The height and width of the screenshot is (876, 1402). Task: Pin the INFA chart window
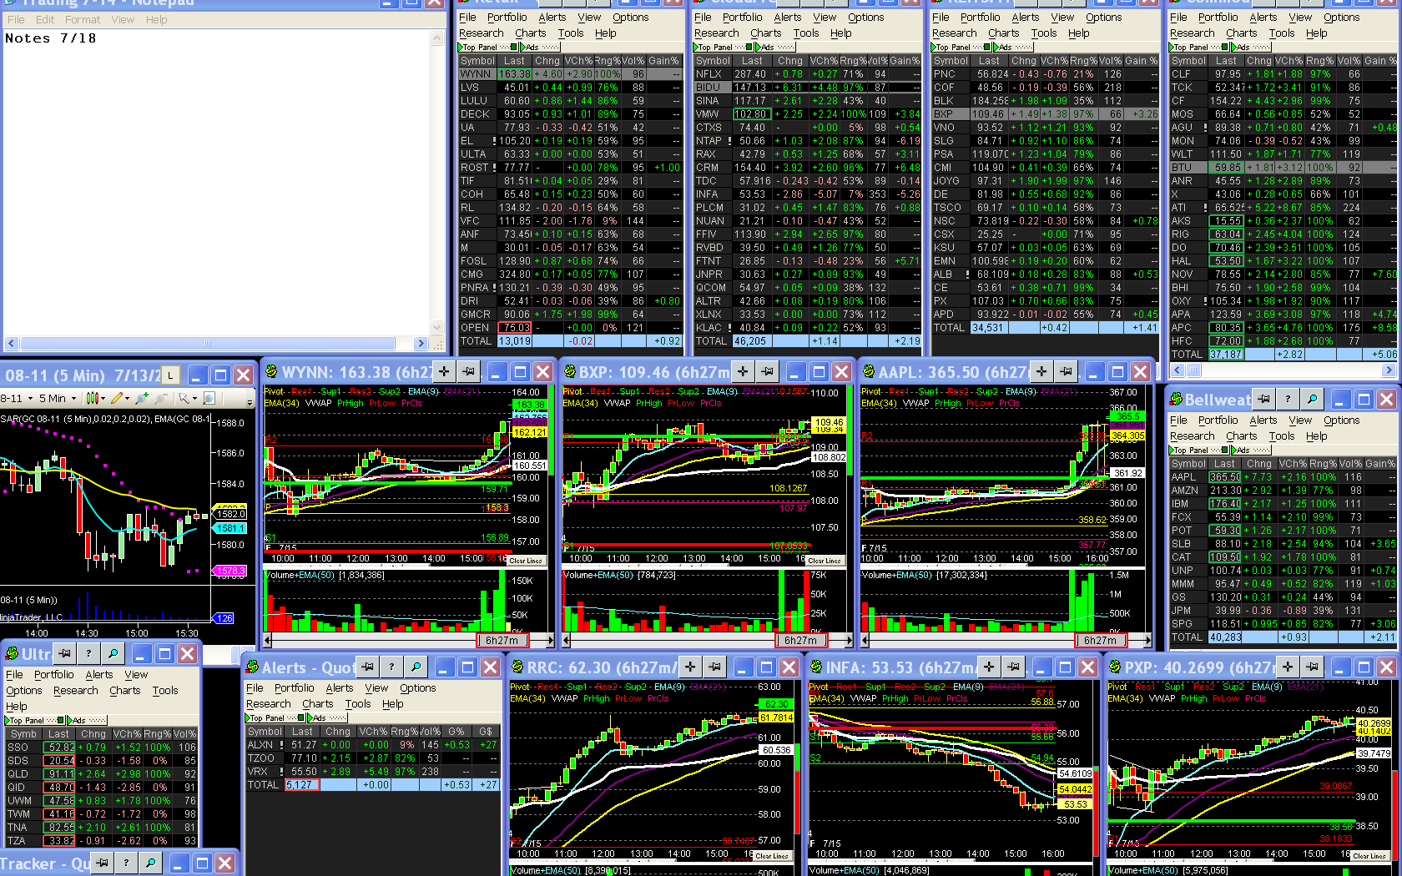1014,667
